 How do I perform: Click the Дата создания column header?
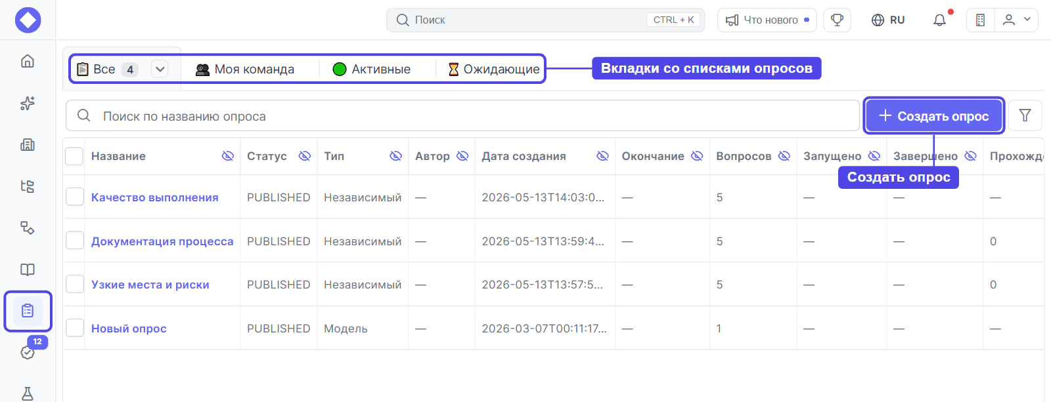524,156
